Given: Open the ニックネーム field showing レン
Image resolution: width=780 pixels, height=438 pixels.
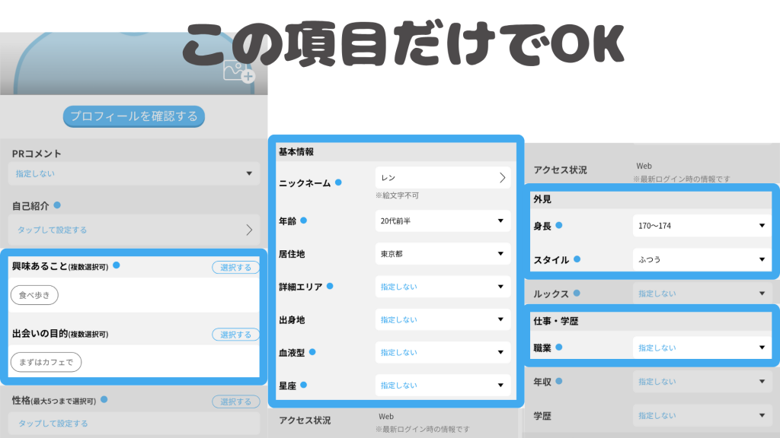Looking at the screenshot, I should pos(443,178).
